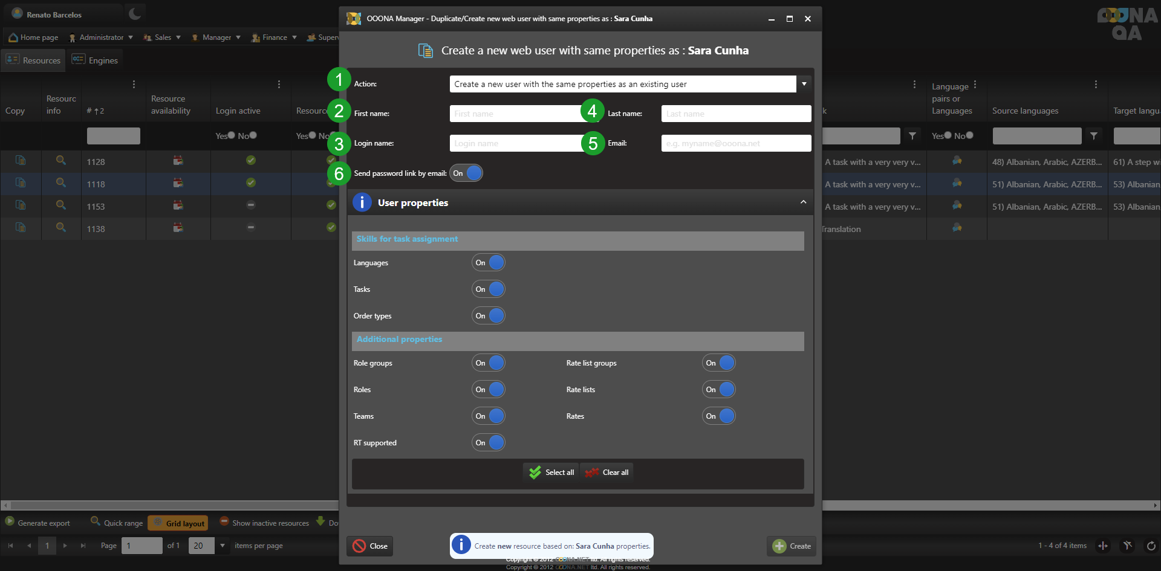
Task: Click language pairs icon in first row
Action: (957, 161)
